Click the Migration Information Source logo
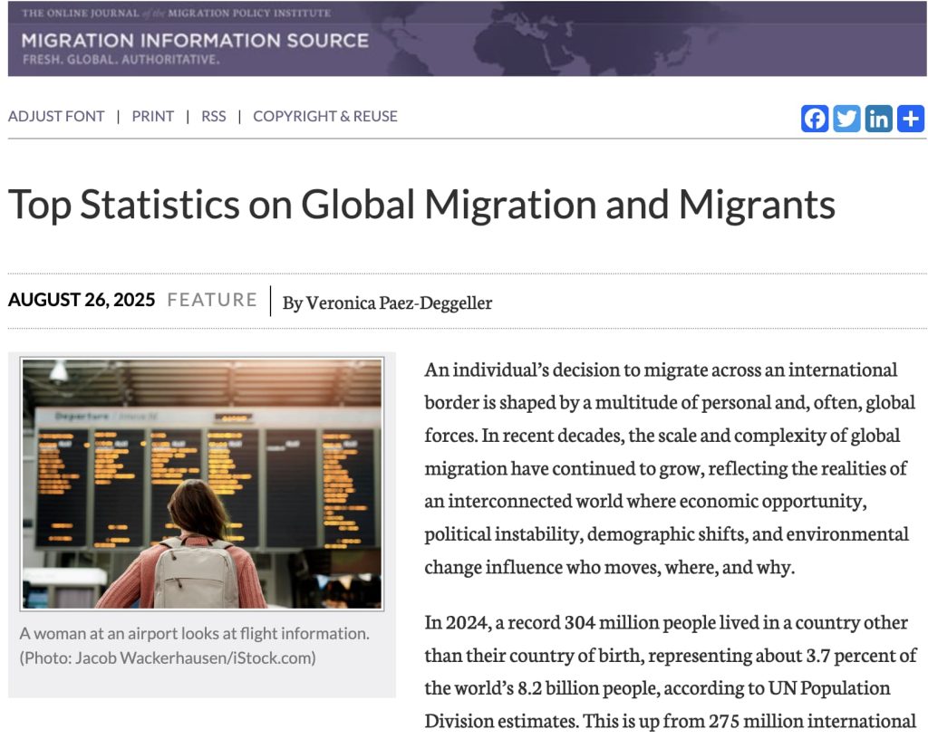 click(x=194, y=42)
